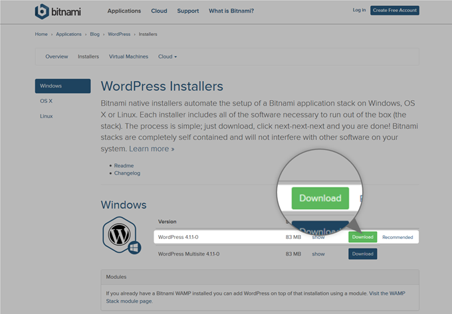Switch to Virtual Machines tab
452x314 pixels.
point(128,56)
